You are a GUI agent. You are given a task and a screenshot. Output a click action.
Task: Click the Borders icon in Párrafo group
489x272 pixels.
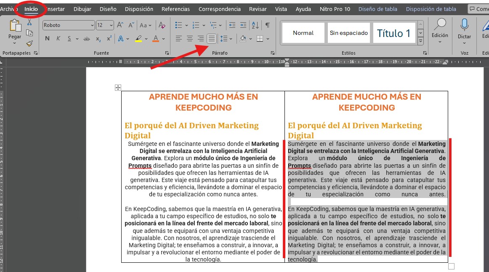[260, 39]
